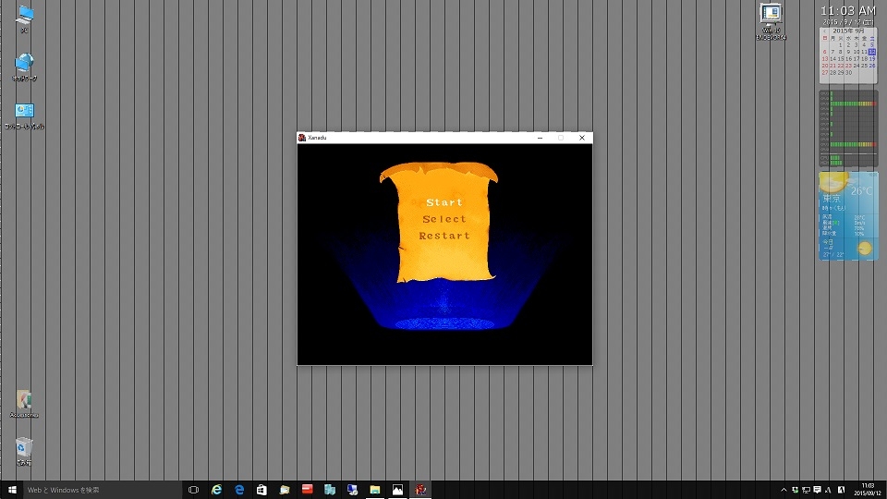This screenshot has height=499, width=887.
Task: Click the IME pen tray icon
Action: click(829, 490)
